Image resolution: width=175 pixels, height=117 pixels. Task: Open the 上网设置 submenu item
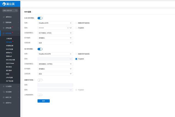9,38
